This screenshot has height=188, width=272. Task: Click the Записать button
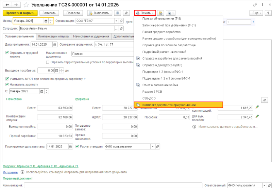pyautogui.click(x=49, y=13)
